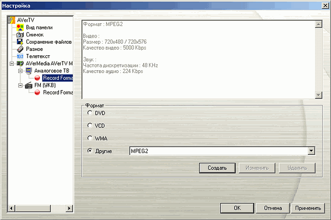Image resolution: width=331 pixels, height=220 pixels.
Task: Collapse the Аналоговое ТВ tree node
Action: click(20, 71)
